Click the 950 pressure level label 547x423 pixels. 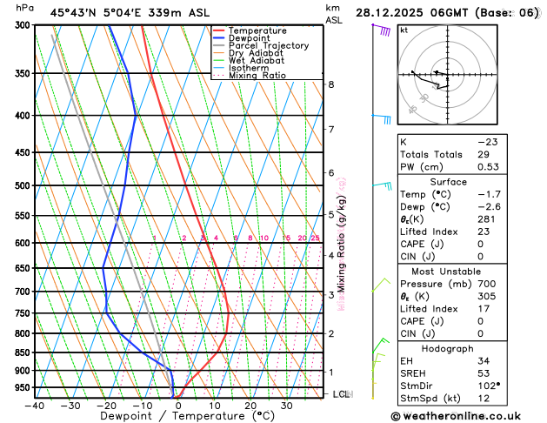tap(24, 388)
